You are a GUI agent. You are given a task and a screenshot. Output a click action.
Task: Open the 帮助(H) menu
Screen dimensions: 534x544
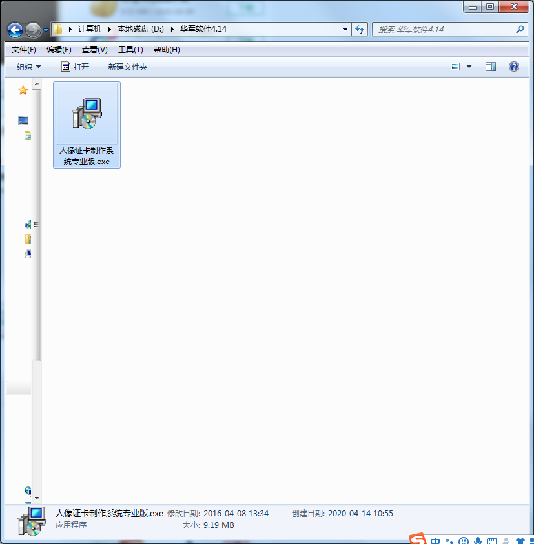coord(167,50)
